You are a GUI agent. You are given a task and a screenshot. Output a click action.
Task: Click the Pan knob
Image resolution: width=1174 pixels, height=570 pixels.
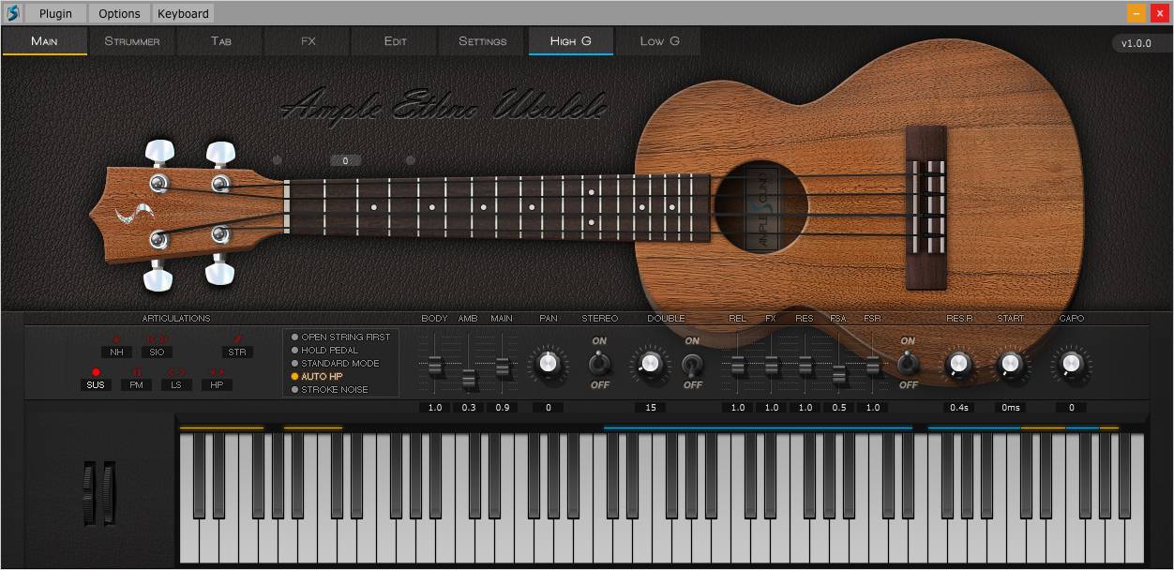pos(549,363)
